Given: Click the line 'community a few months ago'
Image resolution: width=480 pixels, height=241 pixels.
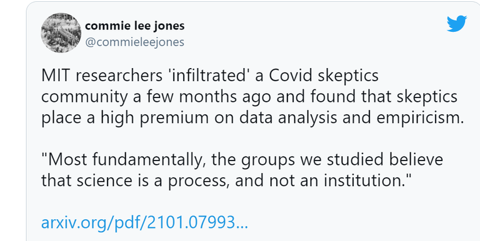Looking at the screenshot, I should coord(249,97).
